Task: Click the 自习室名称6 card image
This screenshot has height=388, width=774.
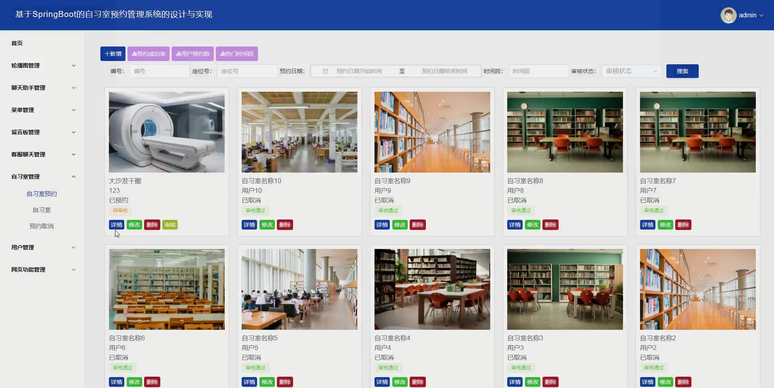Action: pyautogui.click(x=167, y=289)
